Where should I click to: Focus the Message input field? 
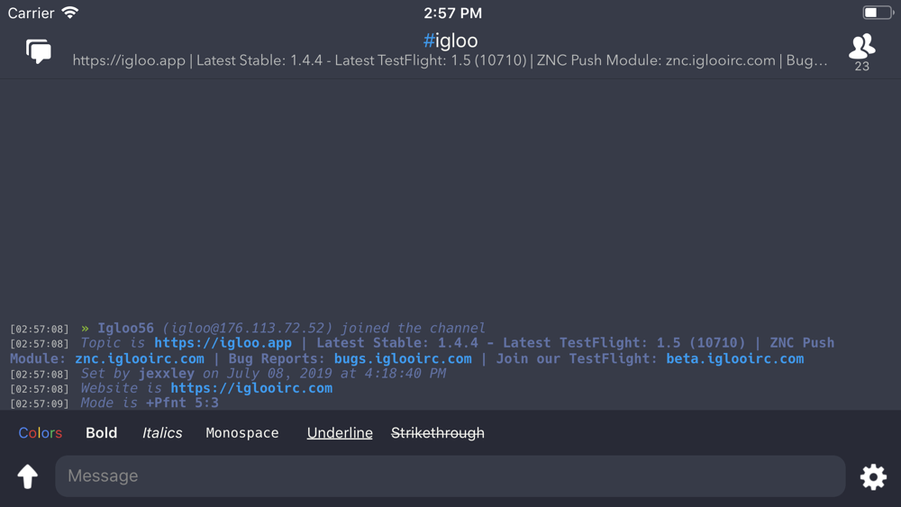click(x=450, y=476)
